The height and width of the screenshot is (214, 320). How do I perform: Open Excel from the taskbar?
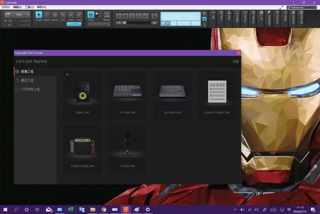(71, 210)
